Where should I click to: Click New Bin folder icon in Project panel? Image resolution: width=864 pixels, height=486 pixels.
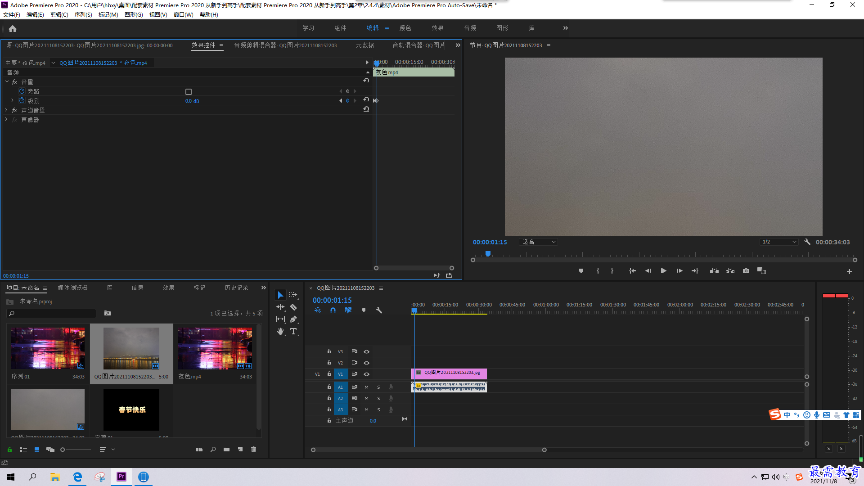click(226, 449)
